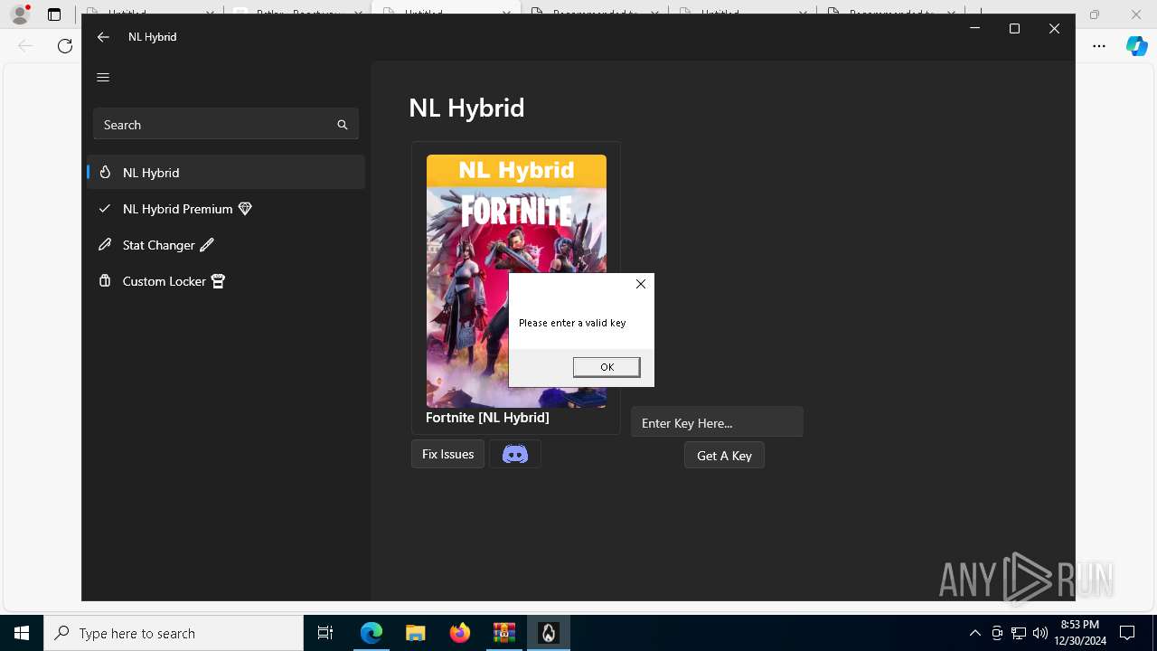Open network status in system tray
1157x651 pixels.
(1019, 633)
